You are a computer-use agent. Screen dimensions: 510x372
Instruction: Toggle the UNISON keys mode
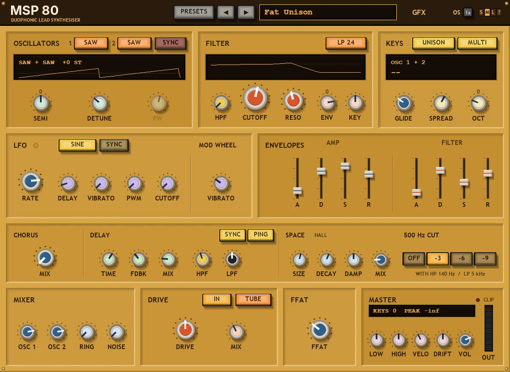pos(433,43)
